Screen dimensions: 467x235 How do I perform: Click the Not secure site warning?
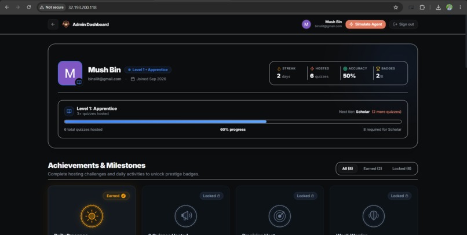point(52,7)
